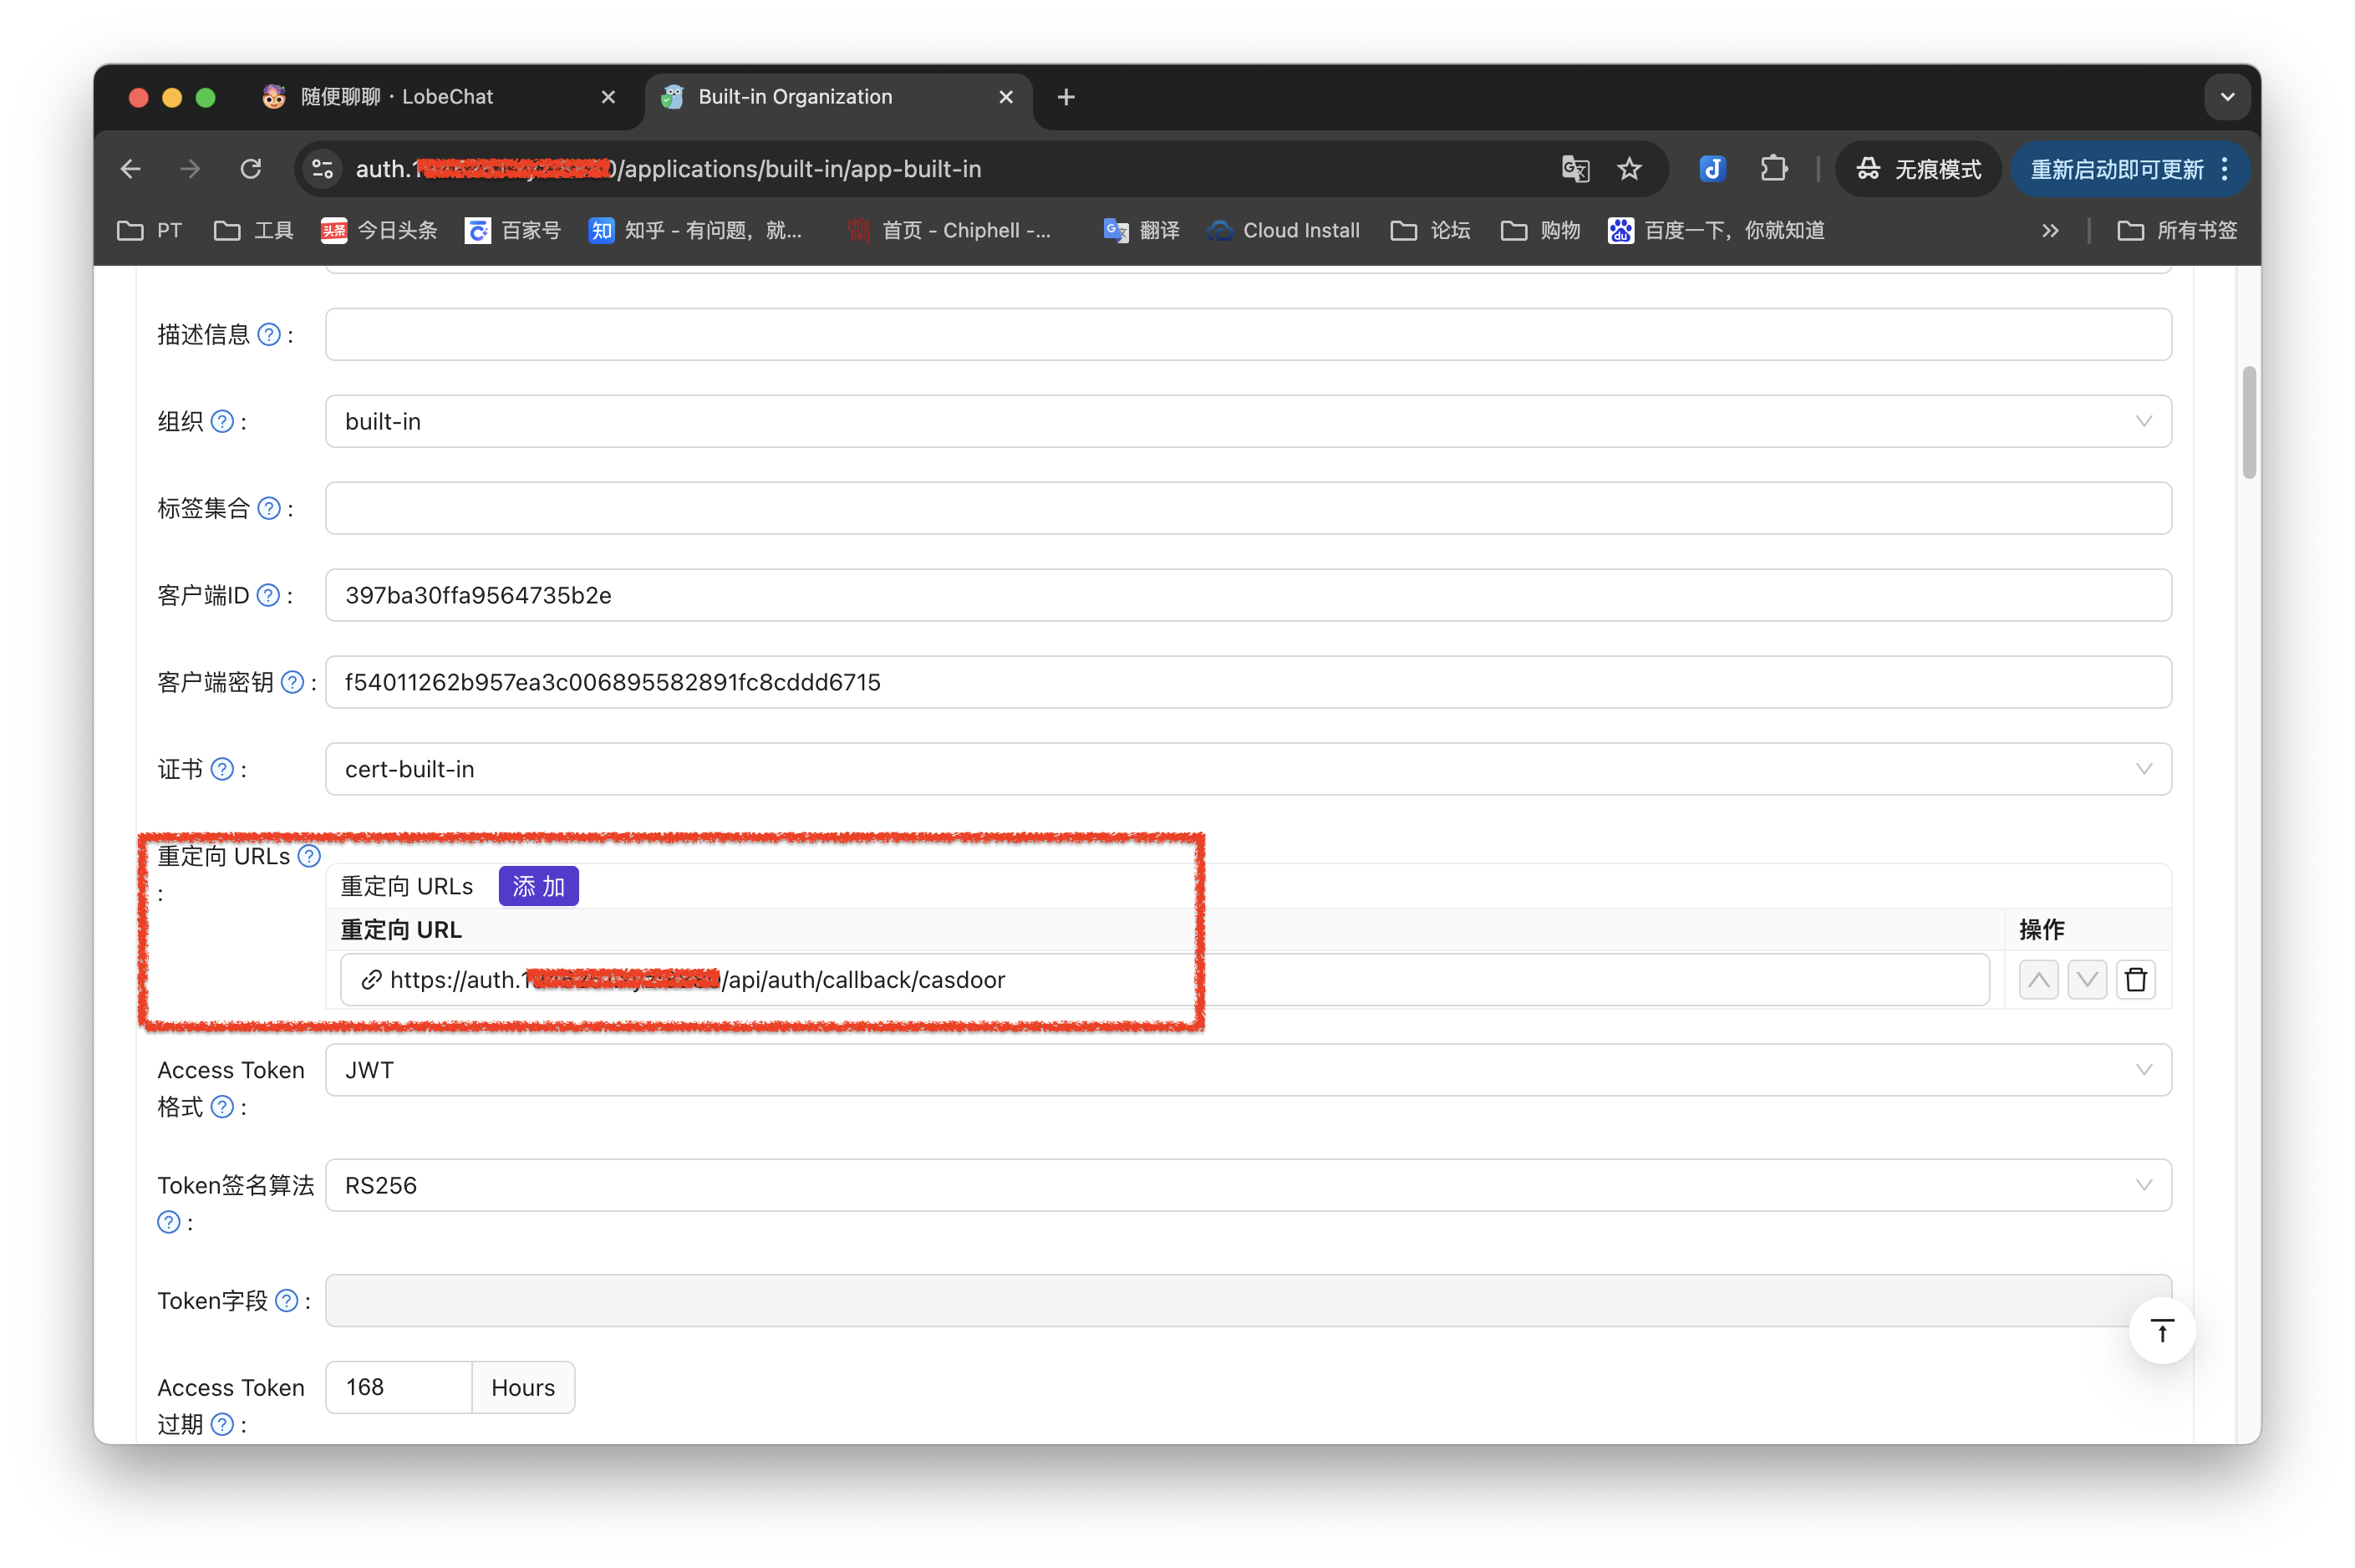Open the Token签名算法 RS256 dropdown
This screenshot has height=1568, width=2355.
coord(1248,1186)
